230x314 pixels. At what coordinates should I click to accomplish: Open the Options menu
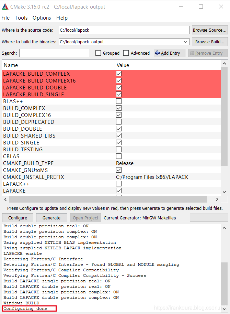pyautogui.click(x=42, y=18)
